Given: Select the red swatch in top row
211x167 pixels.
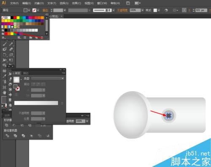Looking at the screenshot, I should click(x=15, y=18).
